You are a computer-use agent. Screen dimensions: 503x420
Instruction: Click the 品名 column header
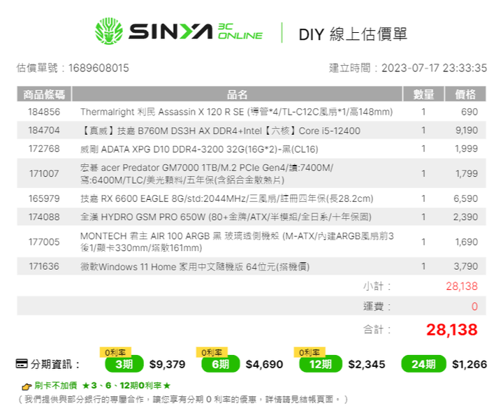237,94
